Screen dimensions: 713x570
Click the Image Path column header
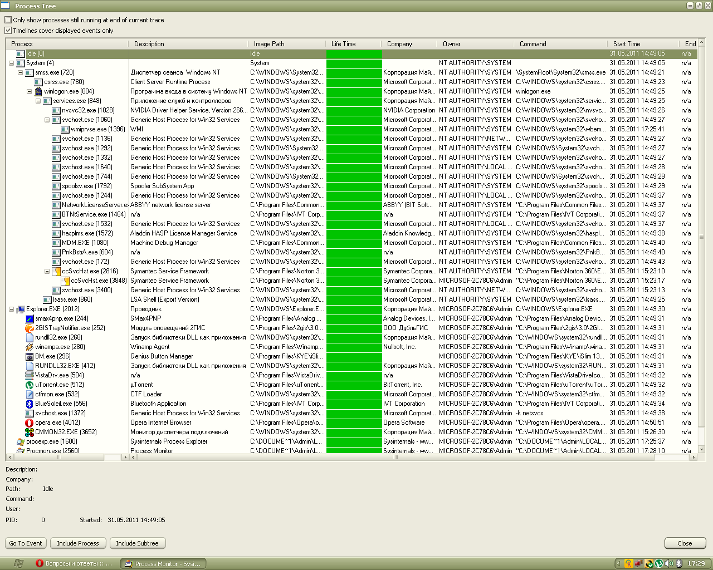point(287,44)
